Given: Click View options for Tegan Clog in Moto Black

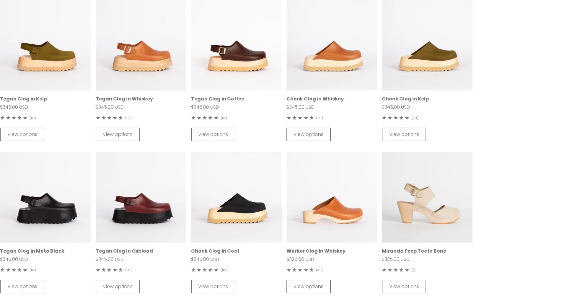Looking at the screenshot, I should [22, 286].
